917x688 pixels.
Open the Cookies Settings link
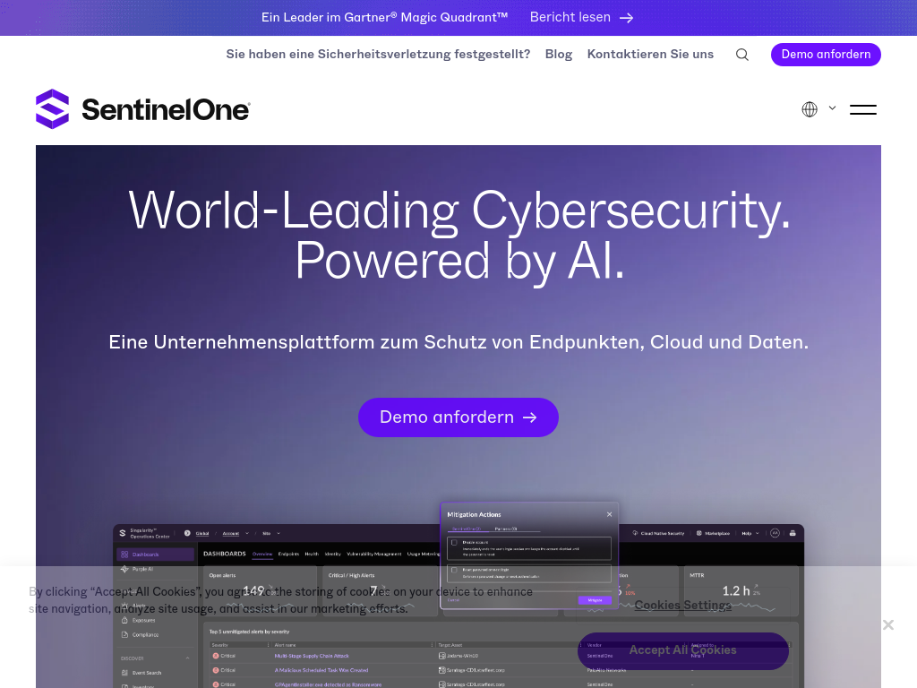[682, 605]
